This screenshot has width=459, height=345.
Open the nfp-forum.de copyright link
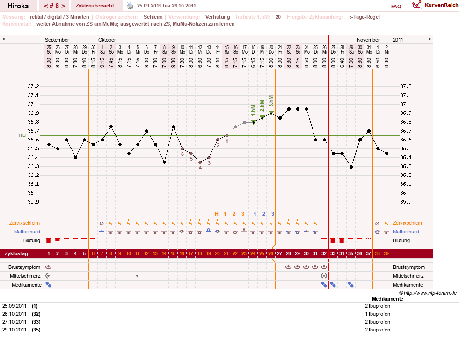428,293
